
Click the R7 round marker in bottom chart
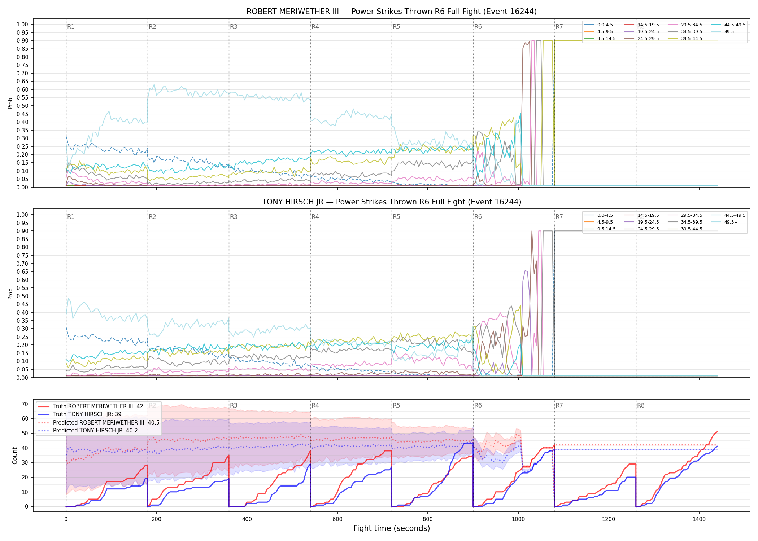[559, 405]
